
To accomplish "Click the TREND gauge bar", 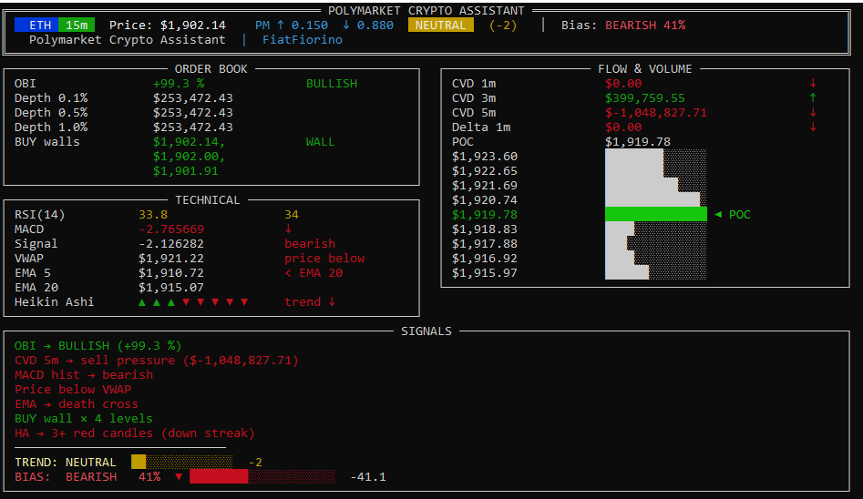I will point(181,463).
